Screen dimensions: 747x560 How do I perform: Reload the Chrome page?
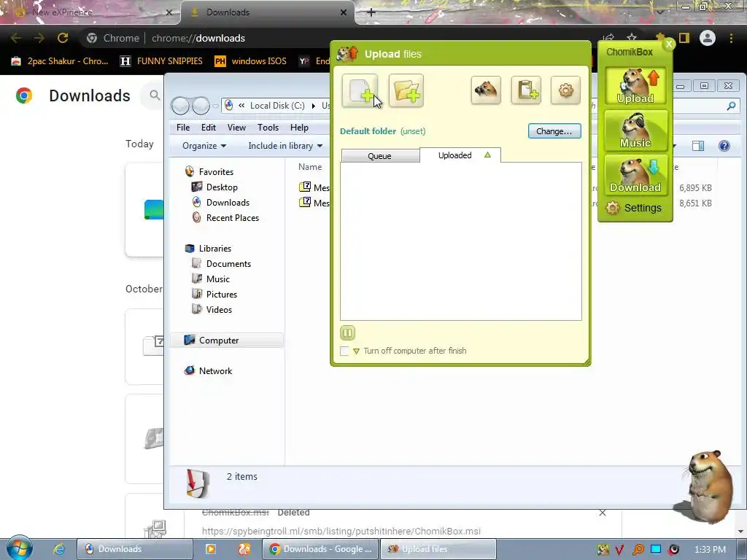click(x=63, y=38)
